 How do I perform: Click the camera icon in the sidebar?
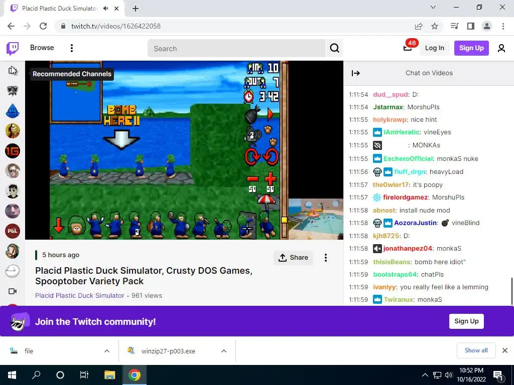coord(13,291)
